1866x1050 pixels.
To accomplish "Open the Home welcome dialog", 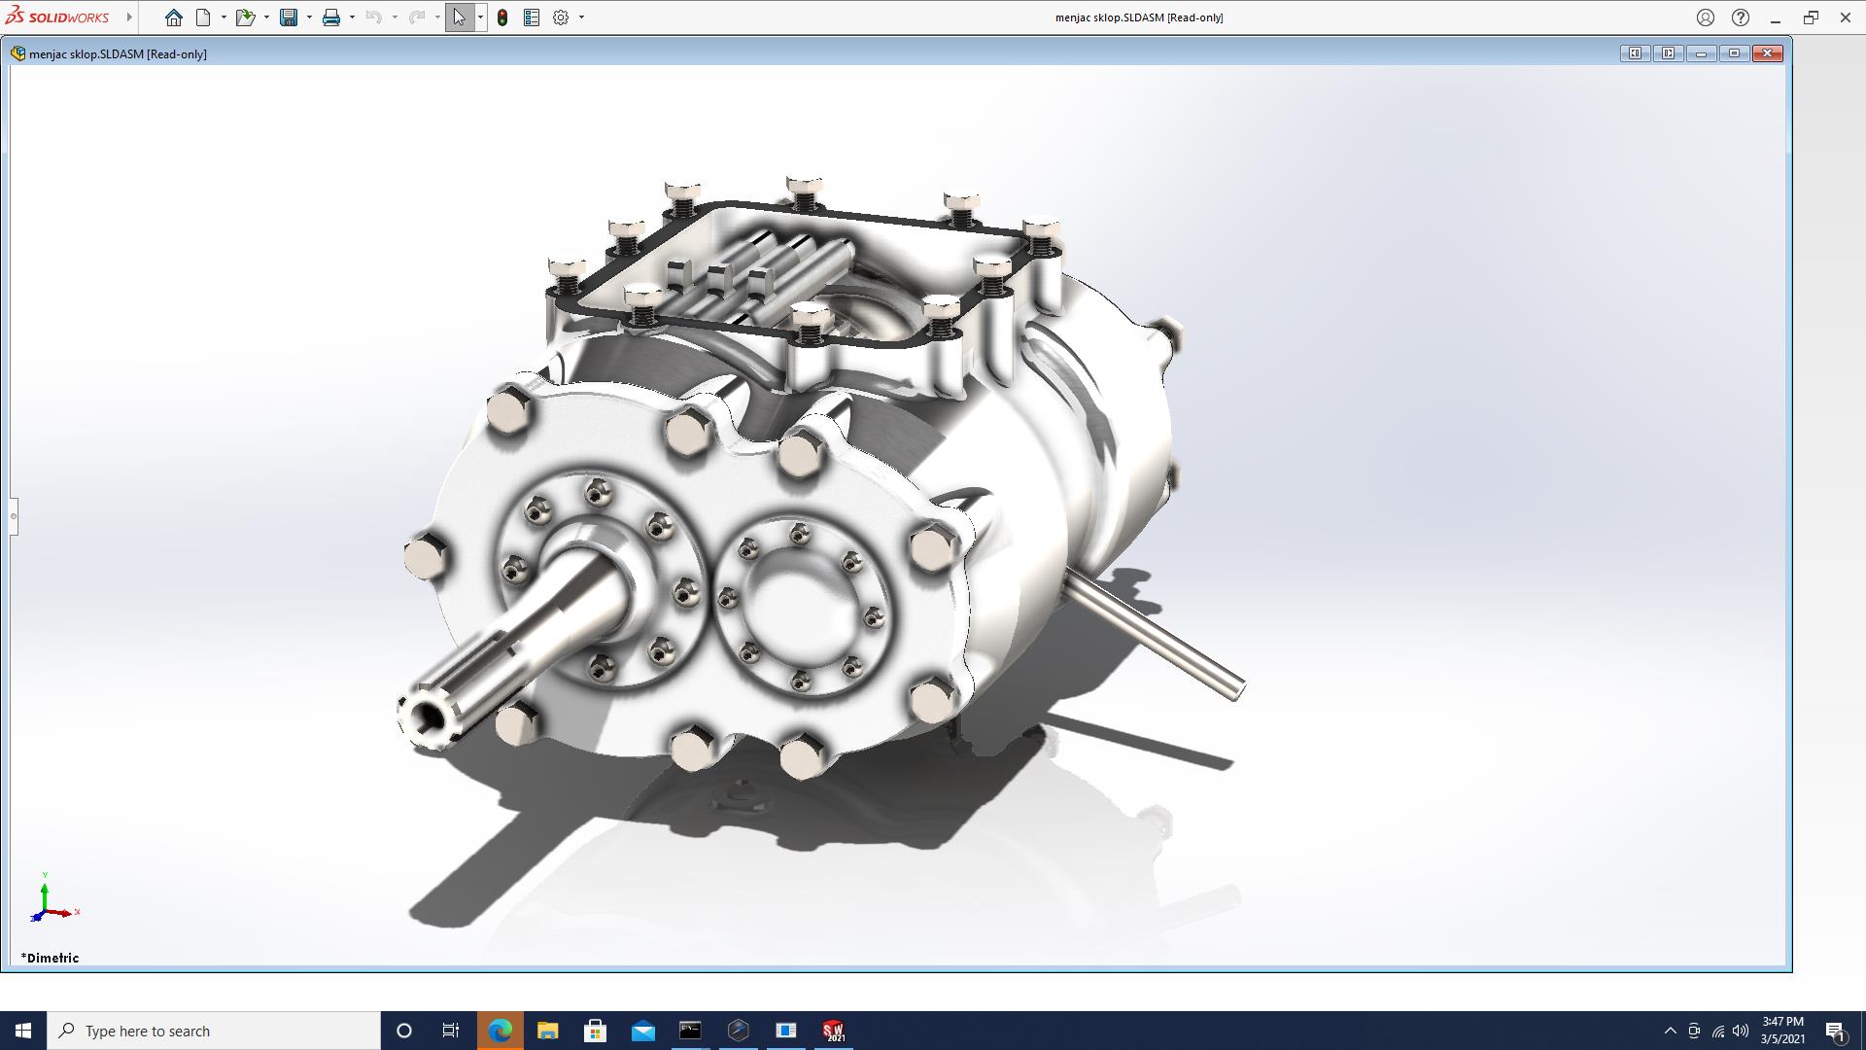I will pos(173,17).
